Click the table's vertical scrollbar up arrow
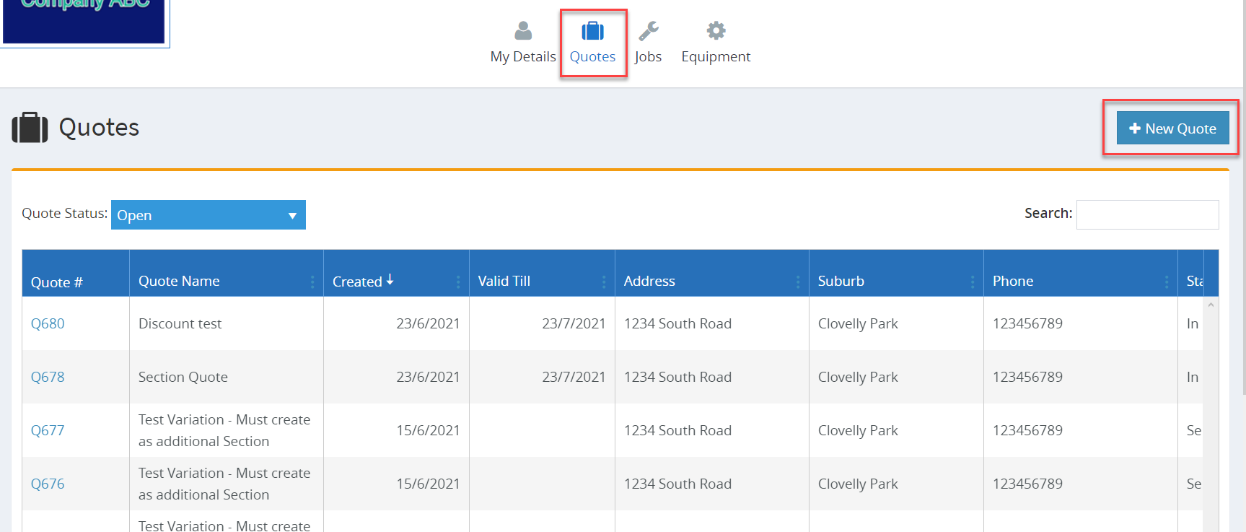 (x=1211, y=305)
